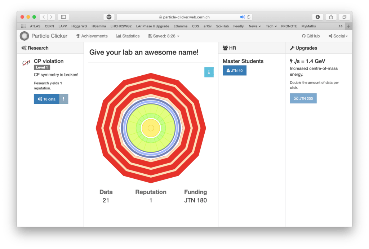Viewport: 369px width, 249px height.
Task: Open the Social dropdown menu
Action: 338,36
